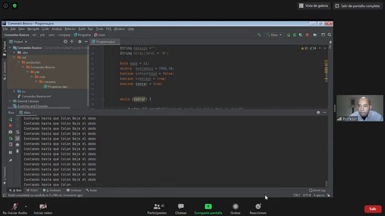This screenshot has height=216, width=385.
Task: Click the Rerun icon in the IDE toolbar
Action: click(288, 35)
